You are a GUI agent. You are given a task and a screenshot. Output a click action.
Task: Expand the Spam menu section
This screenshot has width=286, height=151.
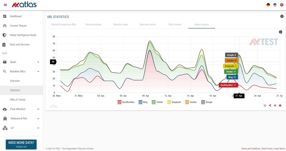pos(38,62)
